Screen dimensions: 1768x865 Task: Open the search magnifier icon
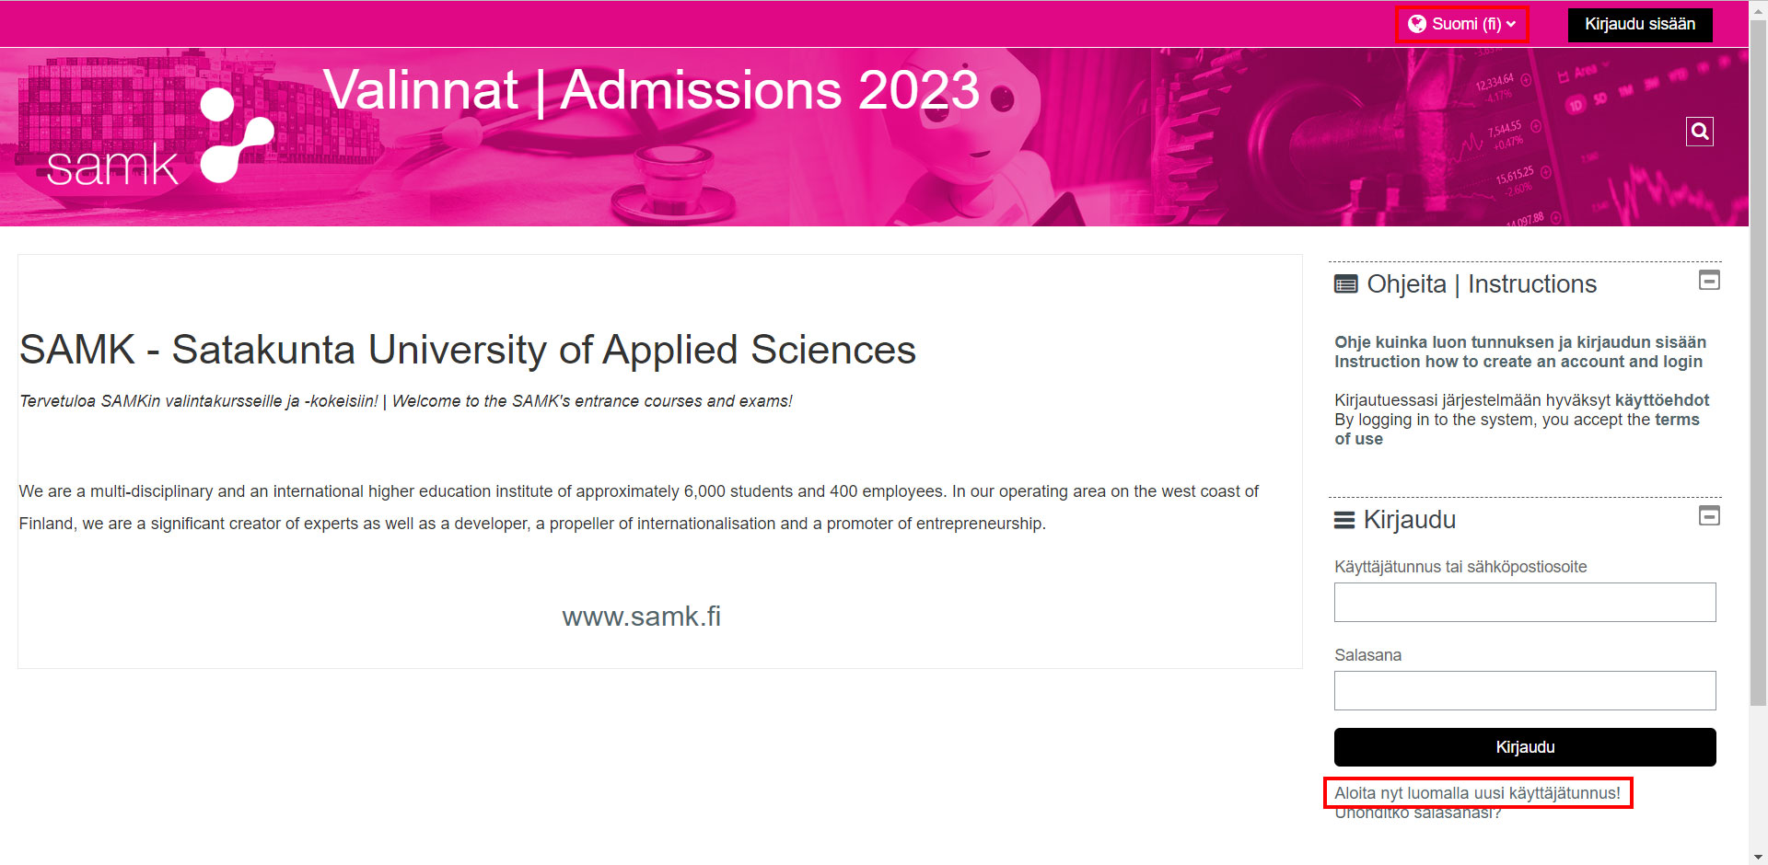point(1700,132)
